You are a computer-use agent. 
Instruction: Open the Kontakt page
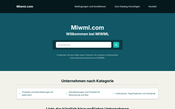click(153, 7)
